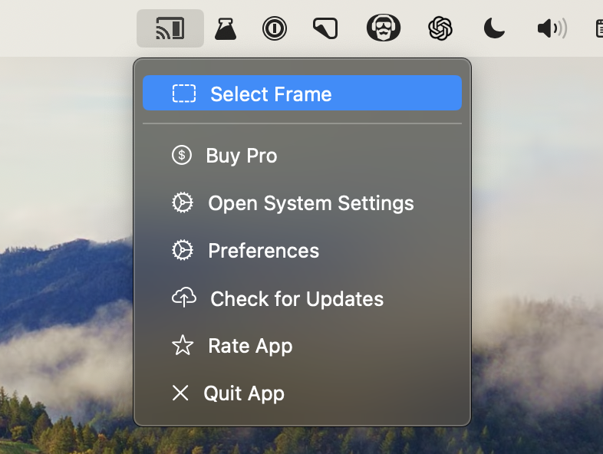603x454 pixels.
Task: Select Quit App to exit
Action: click(302, 393)
